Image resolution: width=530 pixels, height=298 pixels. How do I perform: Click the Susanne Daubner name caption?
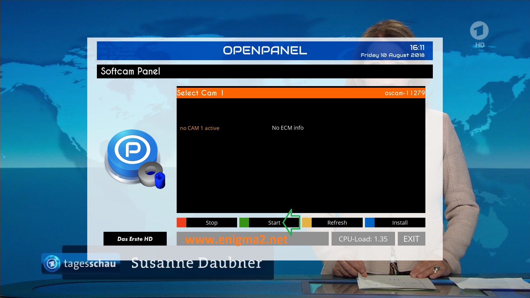coord(197,263)
